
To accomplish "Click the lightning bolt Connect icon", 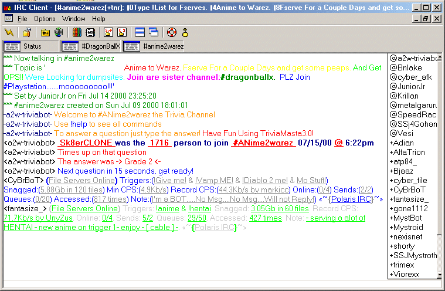I will [10, 32].
